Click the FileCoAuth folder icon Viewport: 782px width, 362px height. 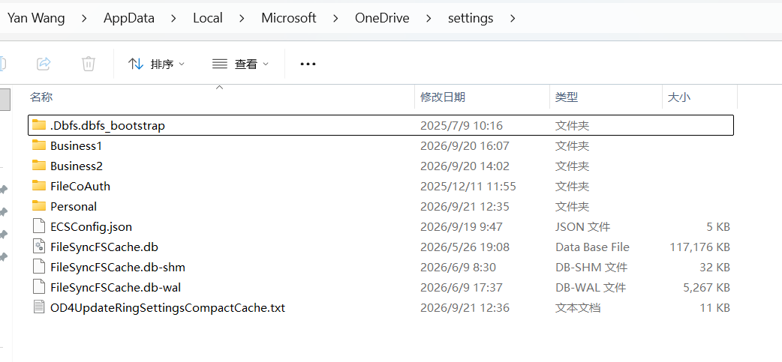39,186
